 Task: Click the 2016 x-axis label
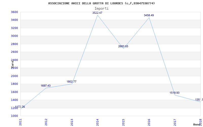click(149, 122)
